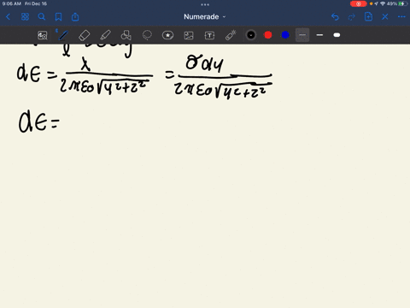Select the Eraser tool
This screenshot has height=308, width=410.
click(84, 35)
